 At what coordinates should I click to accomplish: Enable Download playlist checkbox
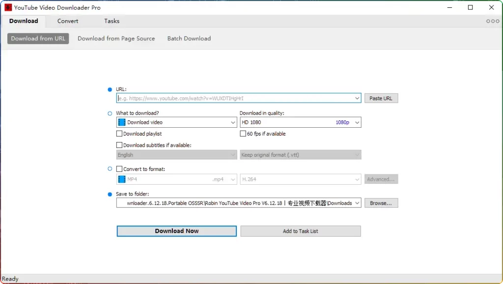(x=119, y=134)
